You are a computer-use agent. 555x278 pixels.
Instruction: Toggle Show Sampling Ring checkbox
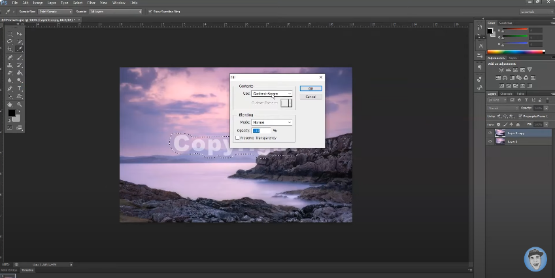[150, 12]
